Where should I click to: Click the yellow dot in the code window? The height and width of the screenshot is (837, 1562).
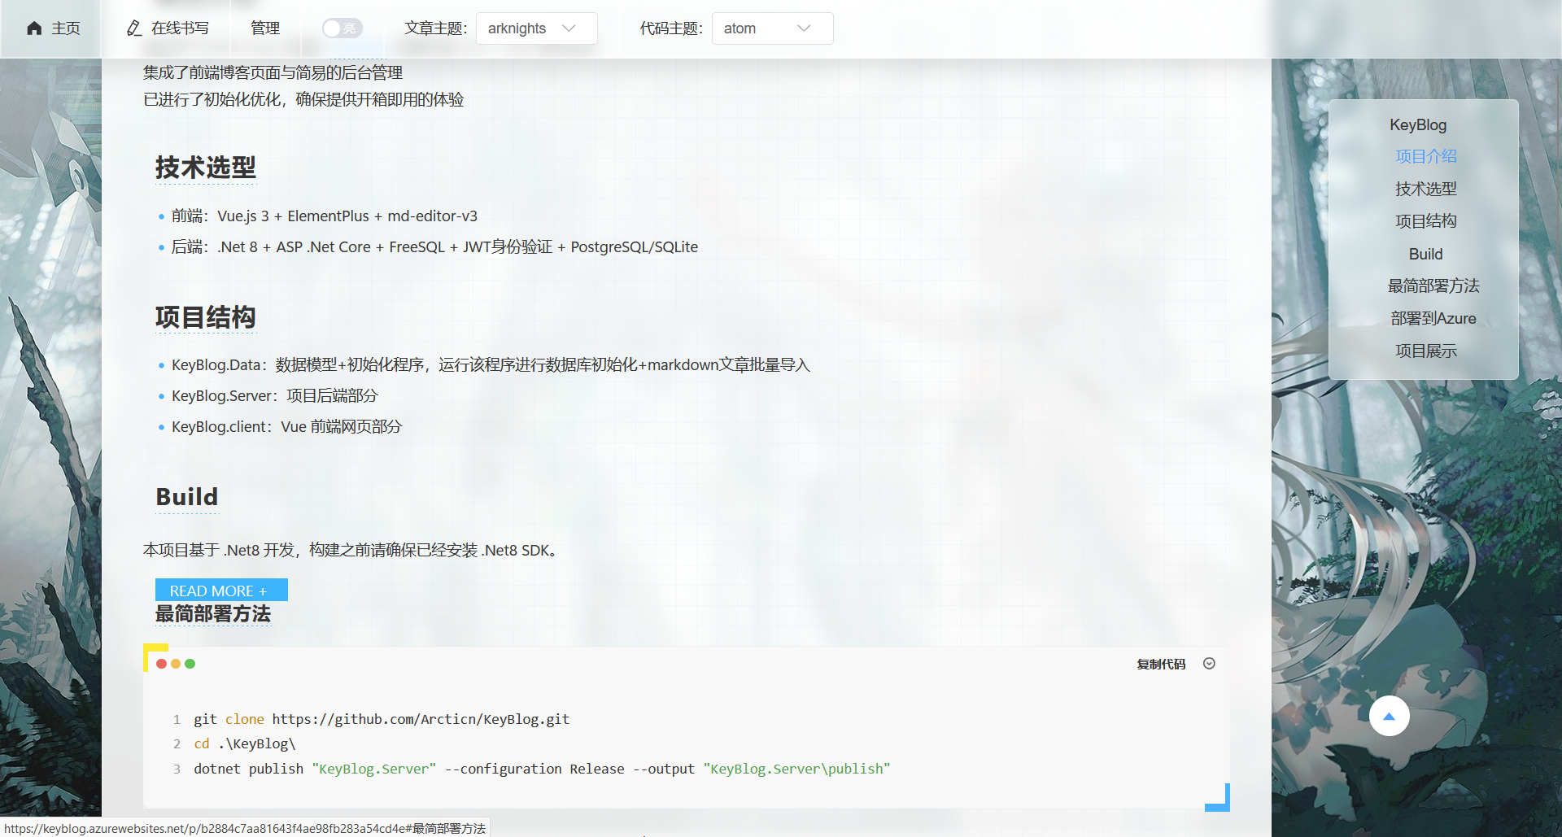click(177, 664)
